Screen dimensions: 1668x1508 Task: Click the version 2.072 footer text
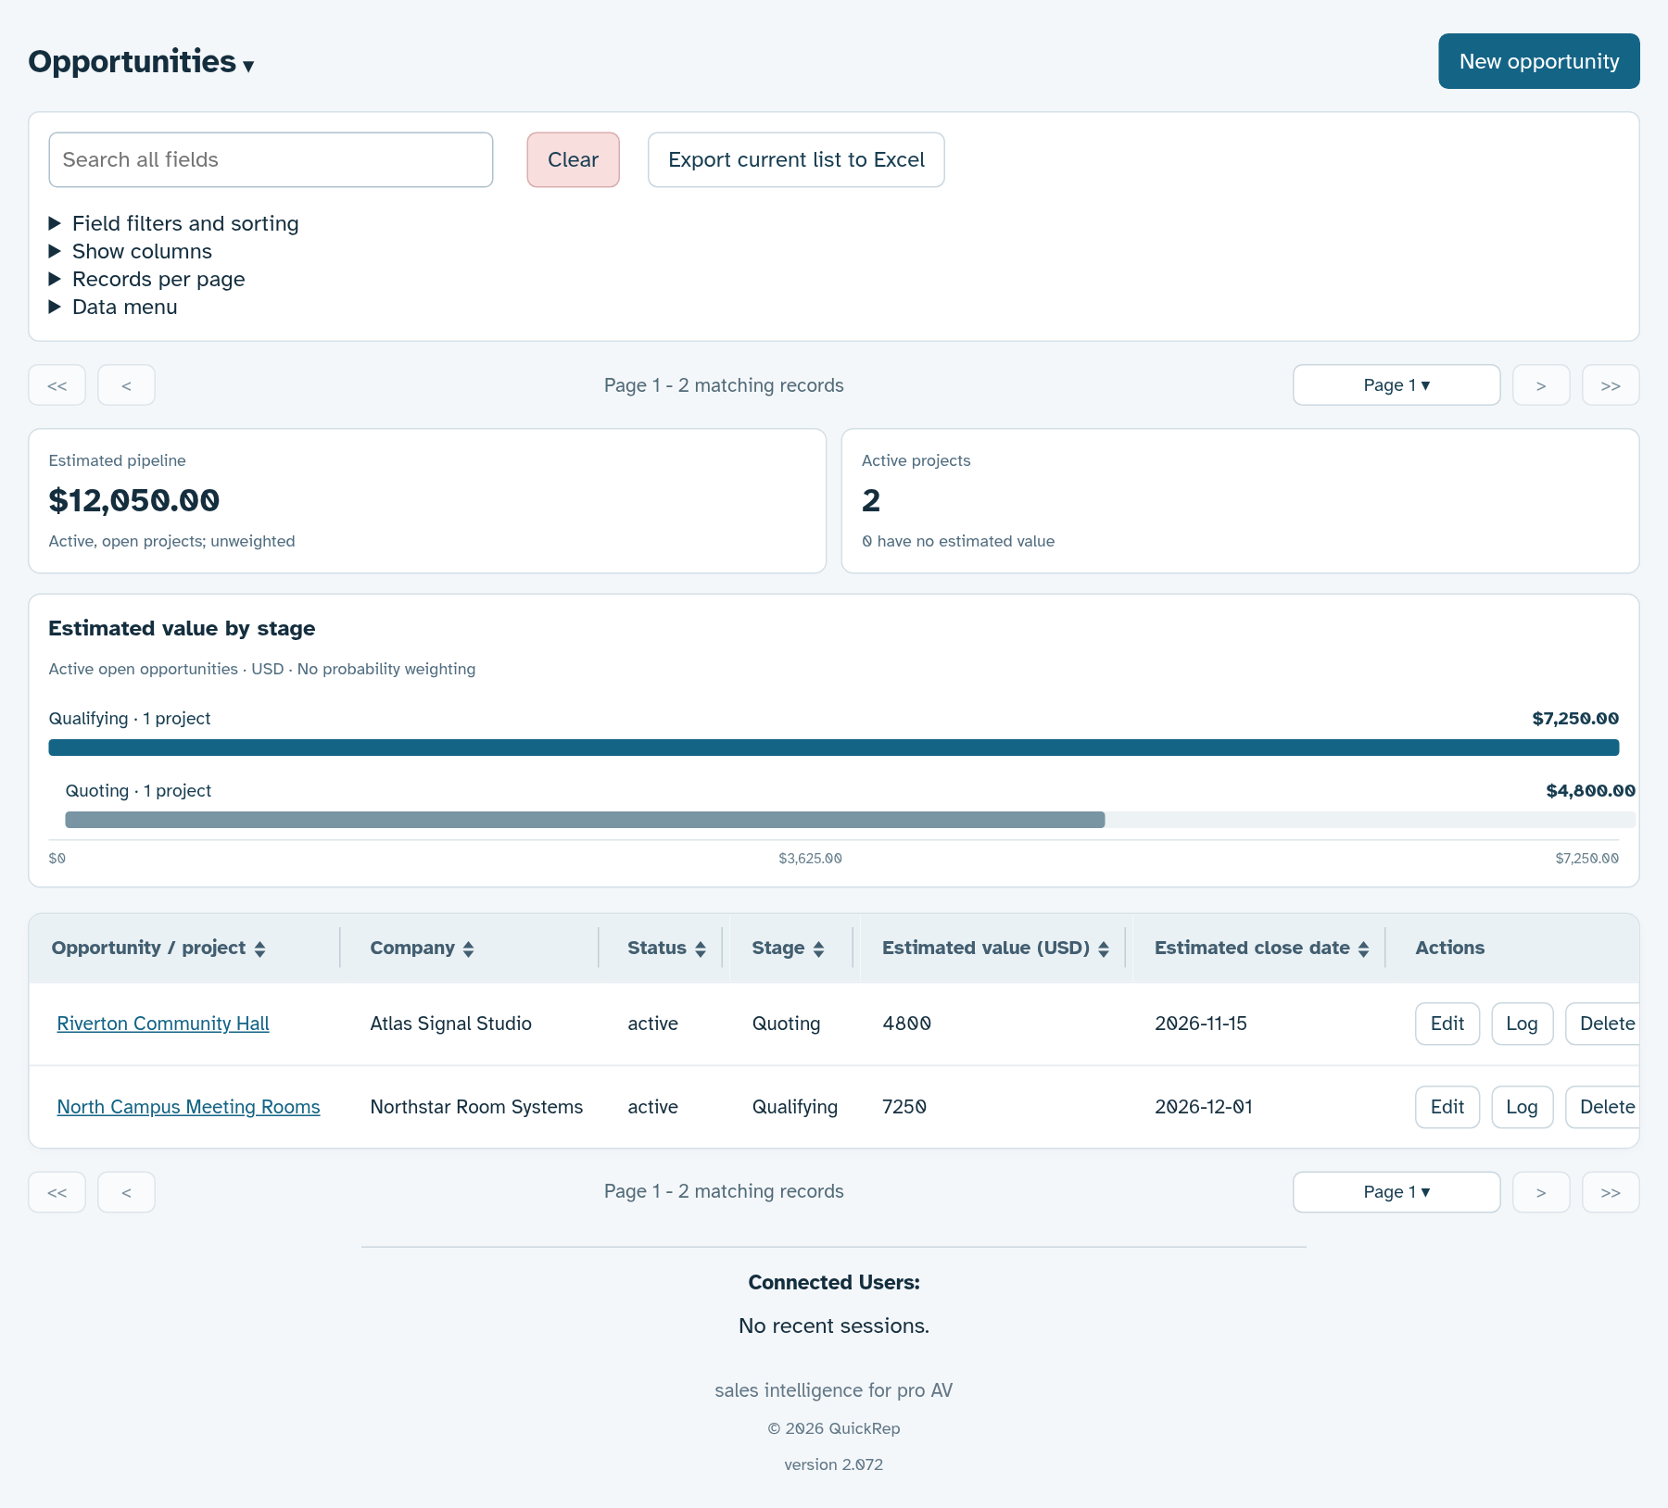point(833,1464)
